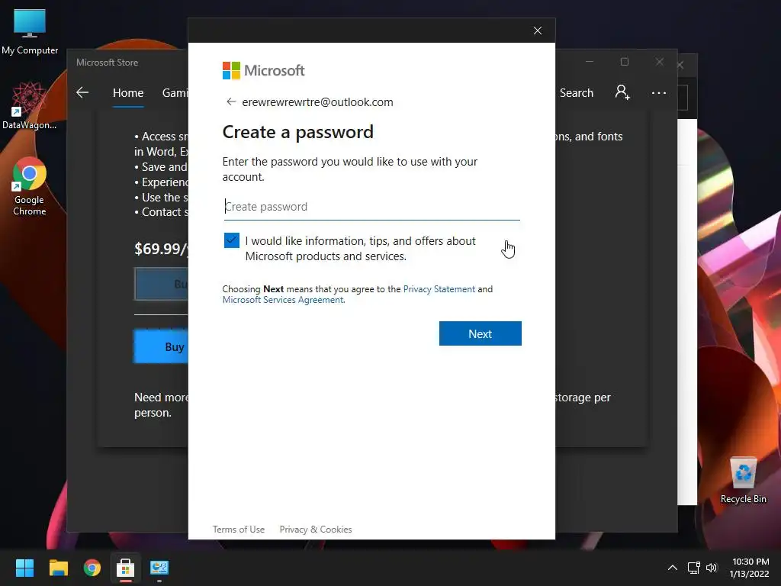
Task: Click the blue Buy button in Microsoft Store
Action: (x=161, y=346)
